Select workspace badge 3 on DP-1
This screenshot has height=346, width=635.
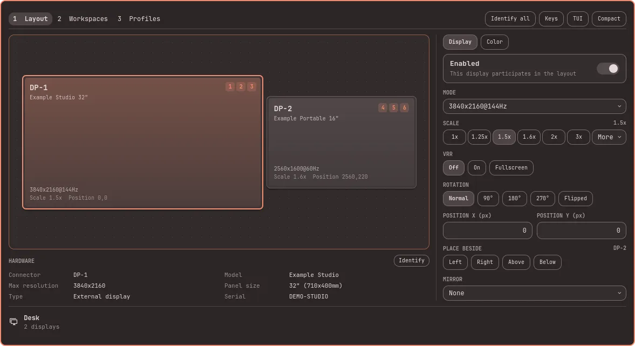tap(251, 87)
